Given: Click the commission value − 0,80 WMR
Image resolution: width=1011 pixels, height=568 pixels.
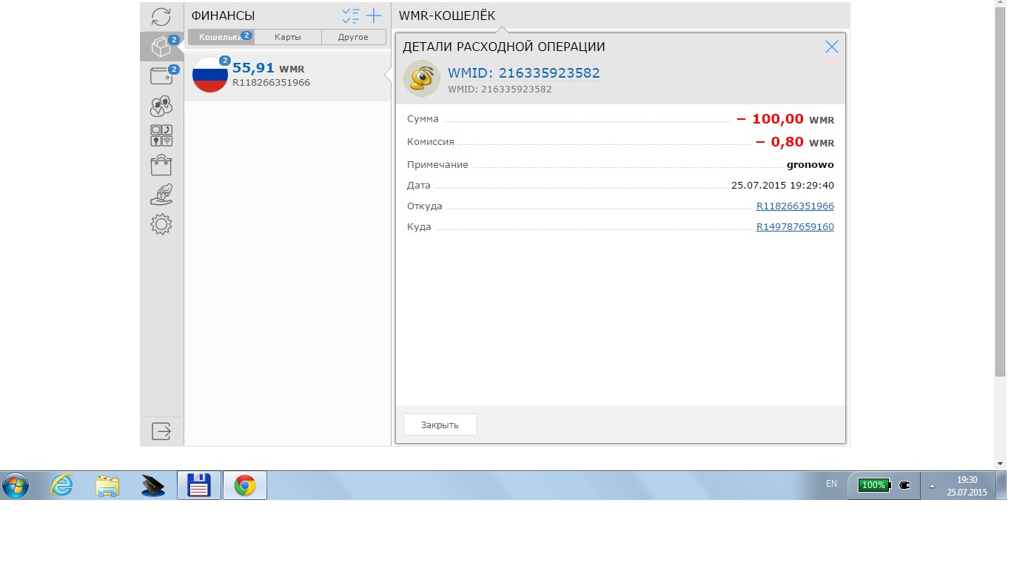Looking at the screenshot, I should pyautogui.click(x=795, y=142).
